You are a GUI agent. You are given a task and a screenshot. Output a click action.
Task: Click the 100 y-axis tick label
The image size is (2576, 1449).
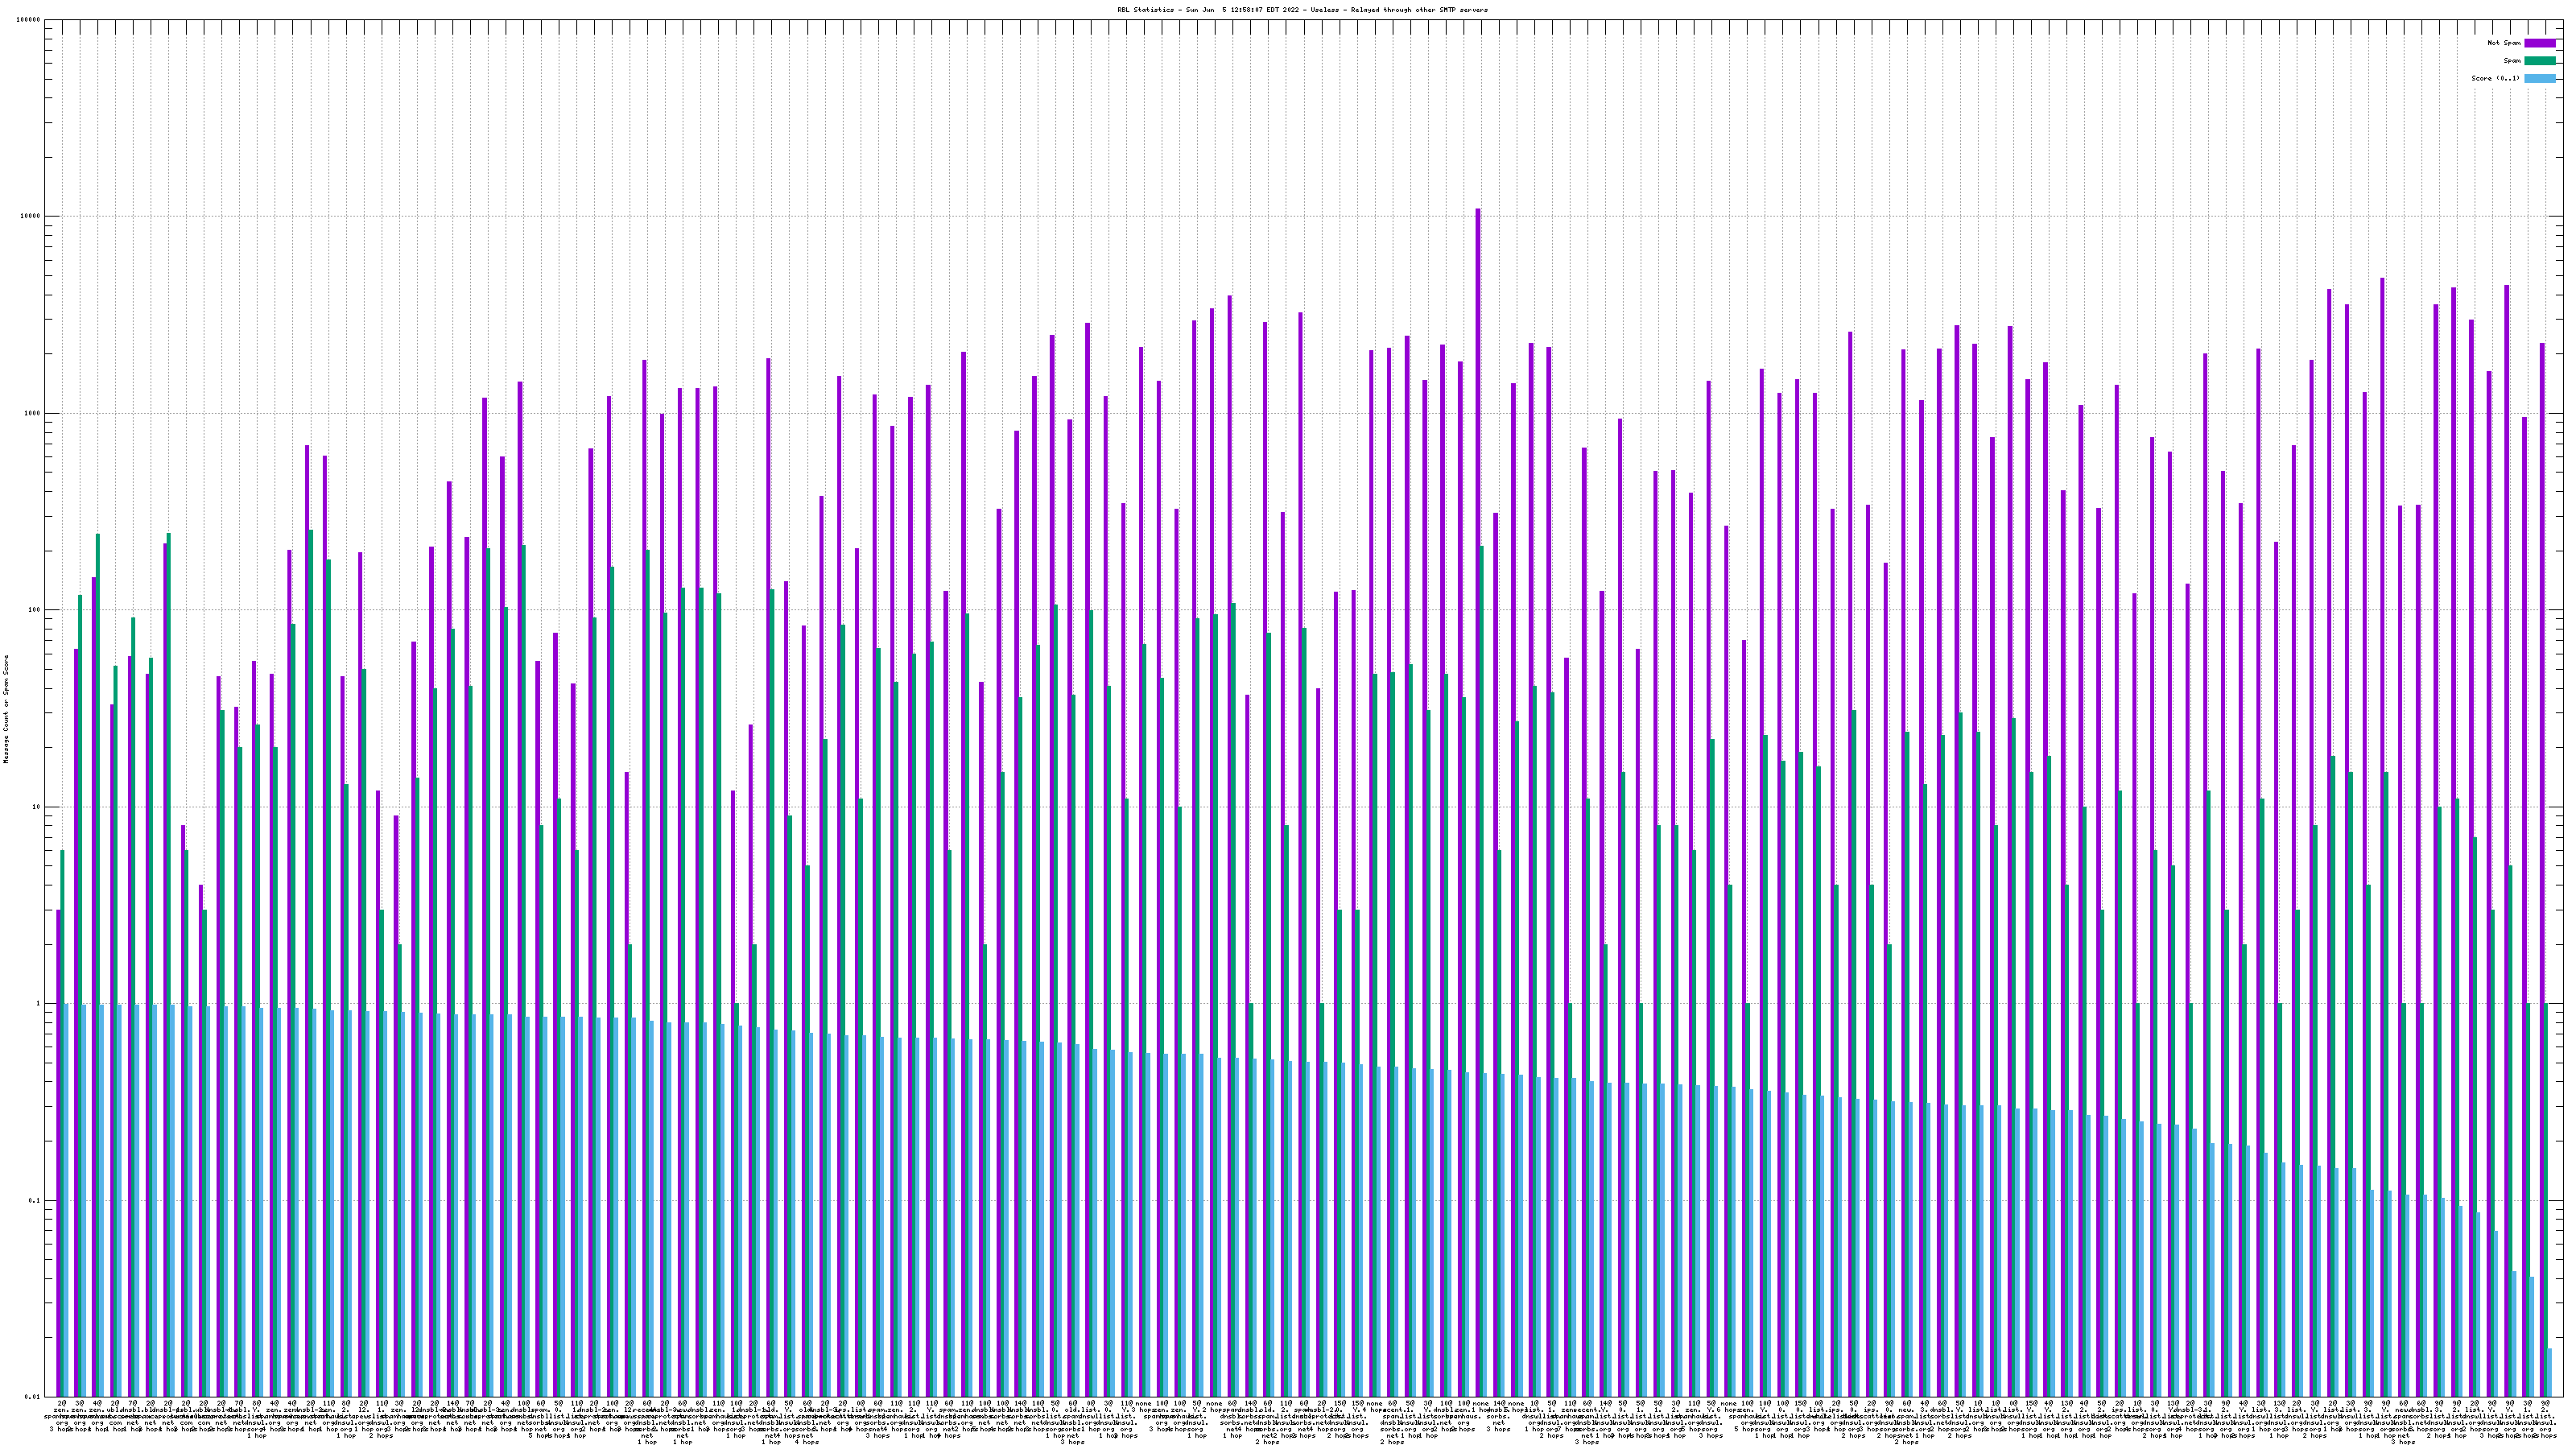(35, 610)
